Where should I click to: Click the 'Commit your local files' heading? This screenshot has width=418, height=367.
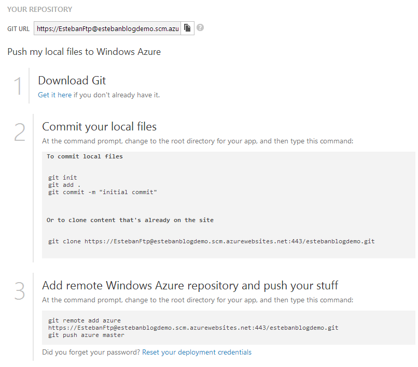99,126
